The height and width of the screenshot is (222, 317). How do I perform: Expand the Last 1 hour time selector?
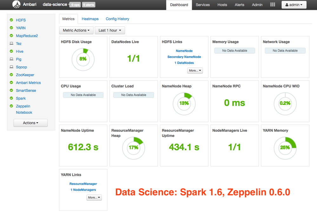point(110,30)
